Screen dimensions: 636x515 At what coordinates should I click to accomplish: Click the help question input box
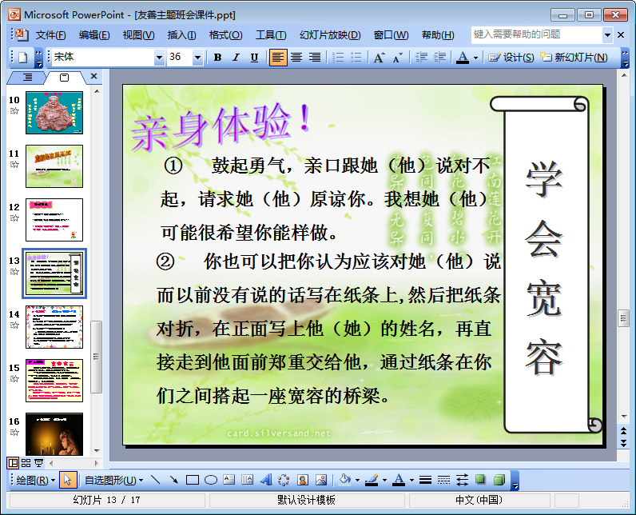tap(537, 34)
